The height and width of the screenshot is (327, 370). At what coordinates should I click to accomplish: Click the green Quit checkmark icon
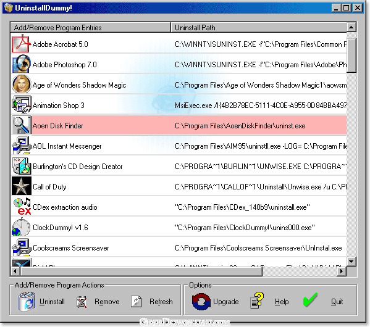click(x=310, y=300)
